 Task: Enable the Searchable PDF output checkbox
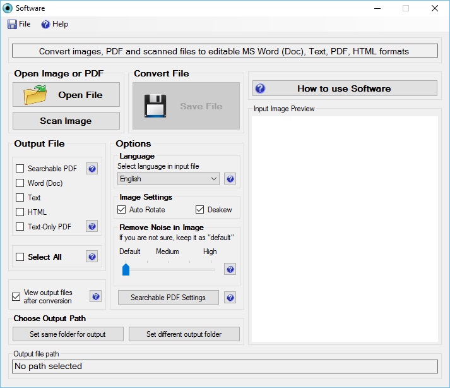[20, 169]
